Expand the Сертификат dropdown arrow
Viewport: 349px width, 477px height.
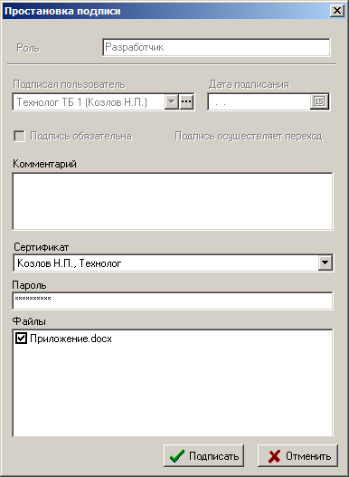[325, 262]
